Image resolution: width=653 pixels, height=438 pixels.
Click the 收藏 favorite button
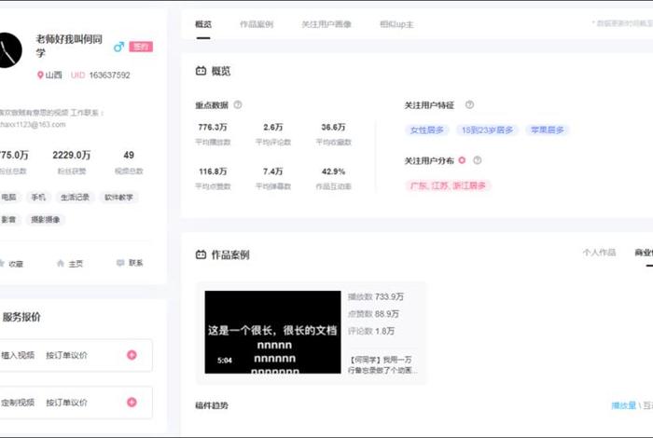coord(11,264)
